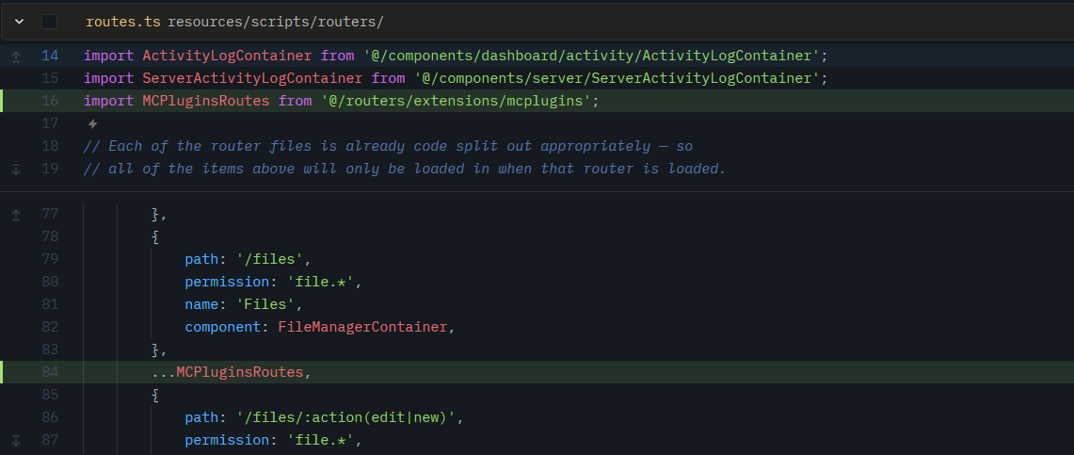Click the green added-line marker at line 16
Image resolution: width=1074 pixels, height=455 pixels.
pyautogui.click(x=3, y=101)
